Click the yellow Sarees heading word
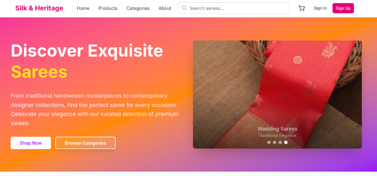This screenshot has width=377, height=176. pos(39,72)
